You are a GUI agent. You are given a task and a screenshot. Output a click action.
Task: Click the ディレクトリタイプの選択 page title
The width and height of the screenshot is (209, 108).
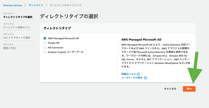pyautogui.click(x=69, y=16)
